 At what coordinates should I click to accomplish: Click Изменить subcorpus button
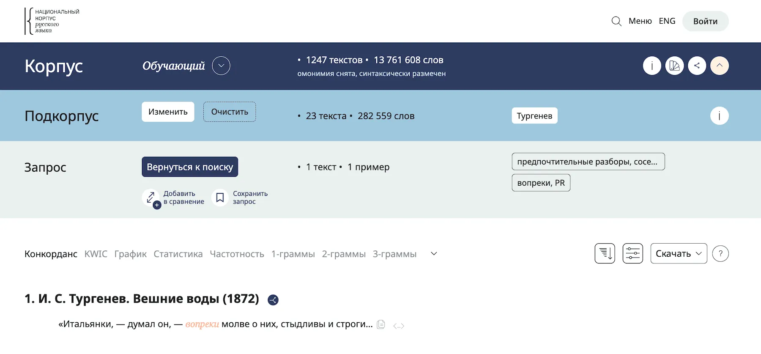coord(168,112)
